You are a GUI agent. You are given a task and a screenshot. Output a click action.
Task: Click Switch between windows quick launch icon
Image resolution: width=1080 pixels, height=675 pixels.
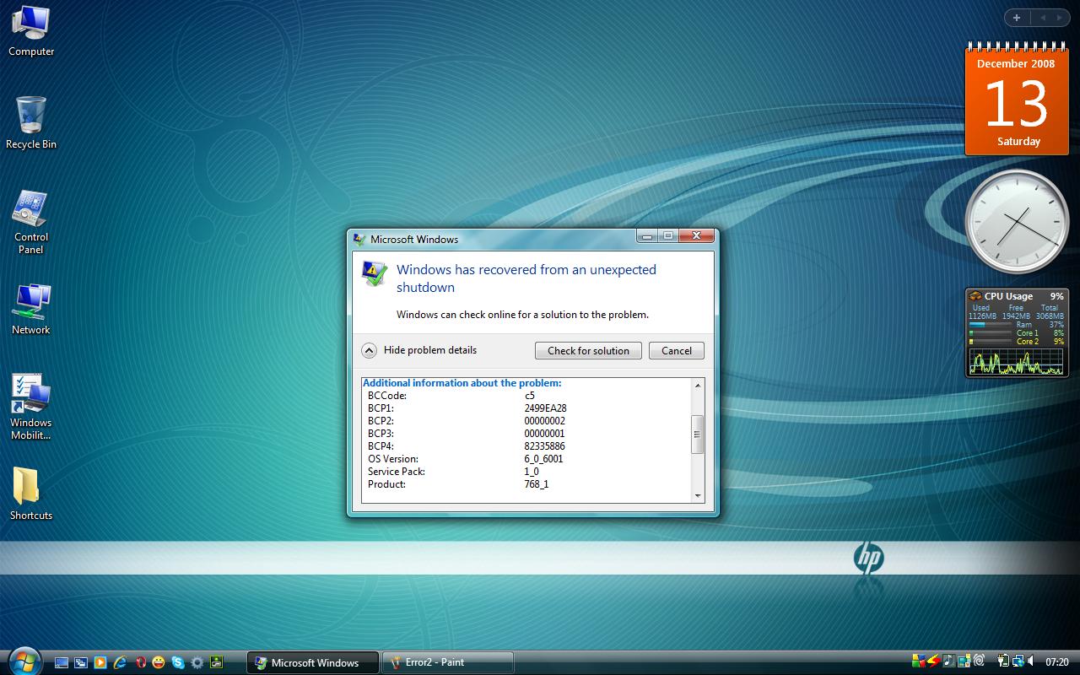coord(81,662)
